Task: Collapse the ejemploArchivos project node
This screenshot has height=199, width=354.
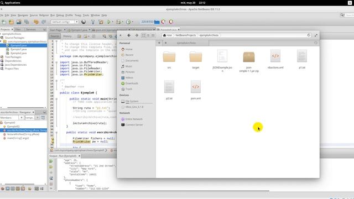Action: pos(1,34)
